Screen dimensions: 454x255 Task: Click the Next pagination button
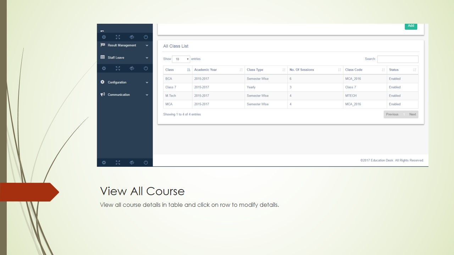[413, 114]
